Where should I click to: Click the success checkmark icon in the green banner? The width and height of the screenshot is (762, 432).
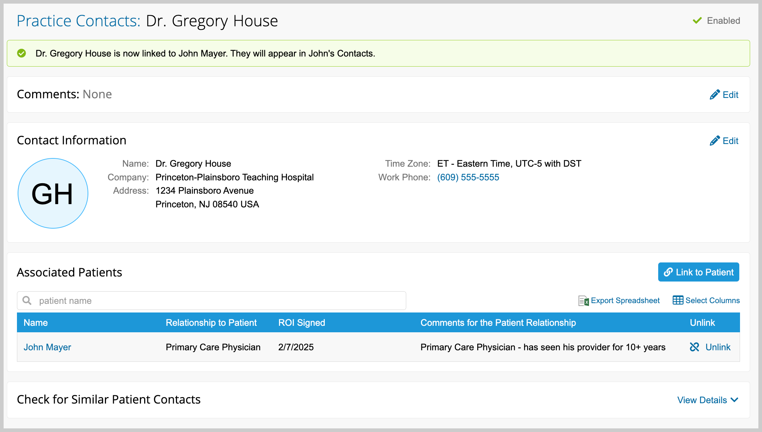point(22,53)
